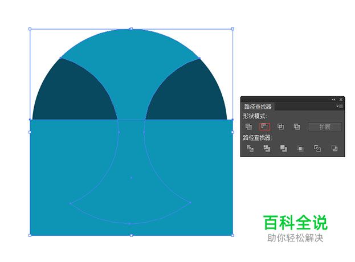The image size is (355, 262).
Task: Click the Minus Back pathfinder icon
Action: (334, 149)
